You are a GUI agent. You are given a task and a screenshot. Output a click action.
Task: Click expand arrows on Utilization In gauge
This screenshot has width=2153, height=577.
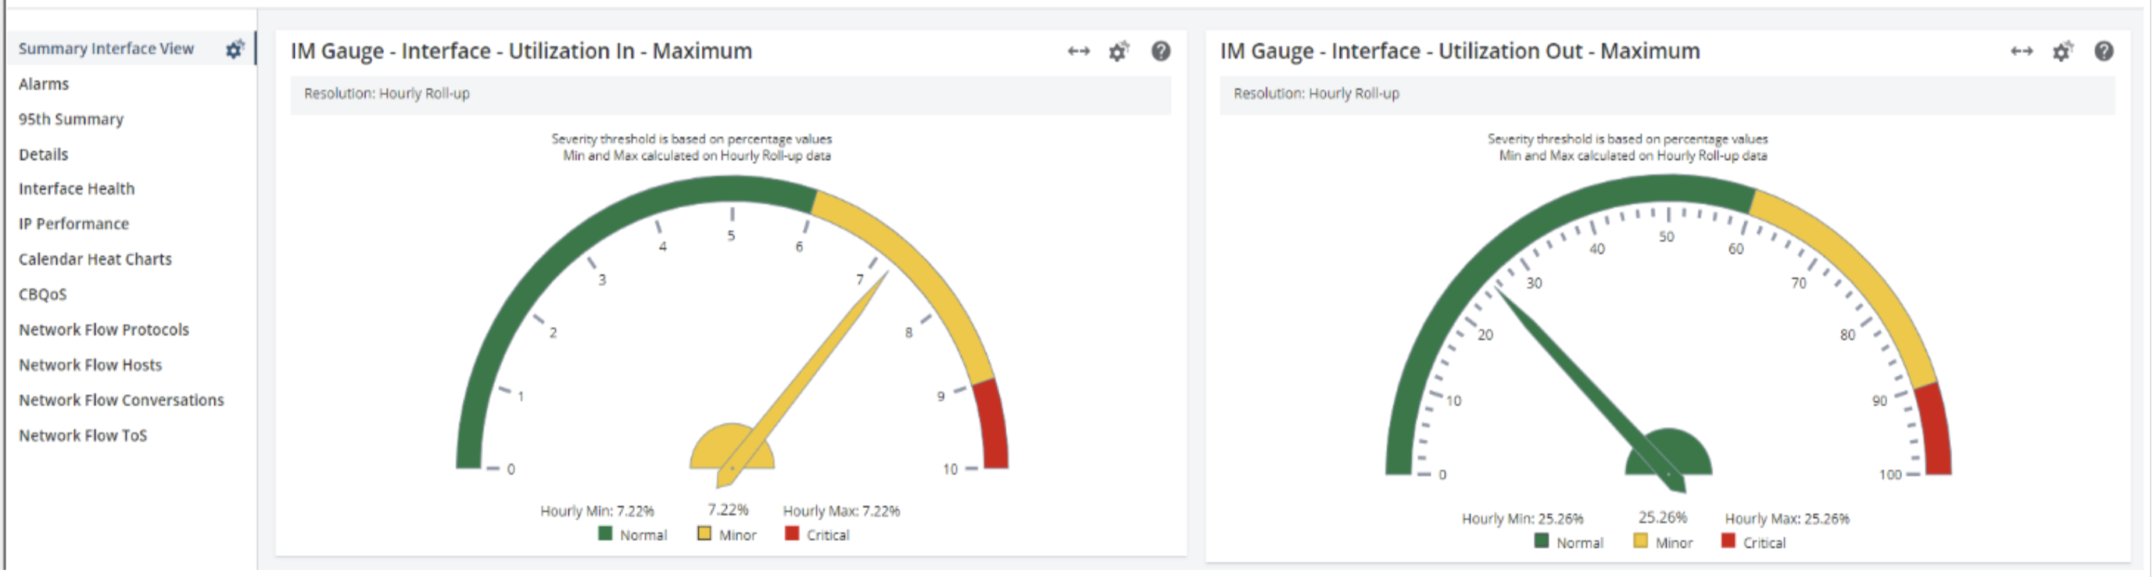[1078, 52]
